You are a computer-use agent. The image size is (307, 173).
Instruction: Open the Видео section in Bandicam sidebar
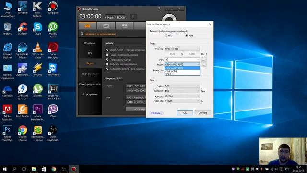pos(90,63)
